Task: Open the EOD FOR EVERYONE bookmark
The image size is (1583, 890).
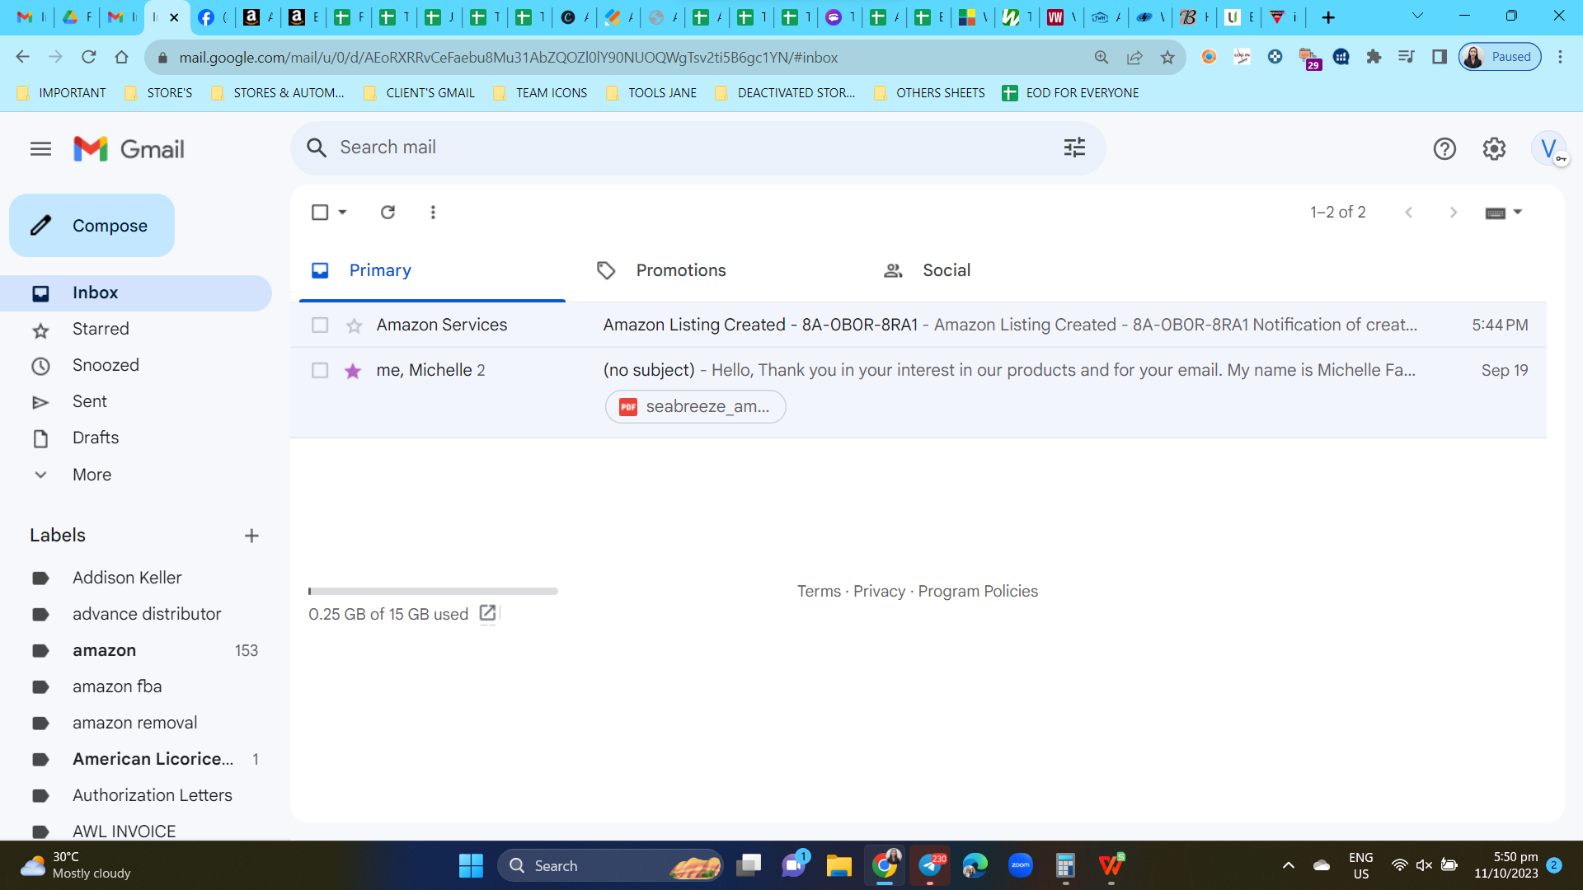Action: [x=1070, y=93]
